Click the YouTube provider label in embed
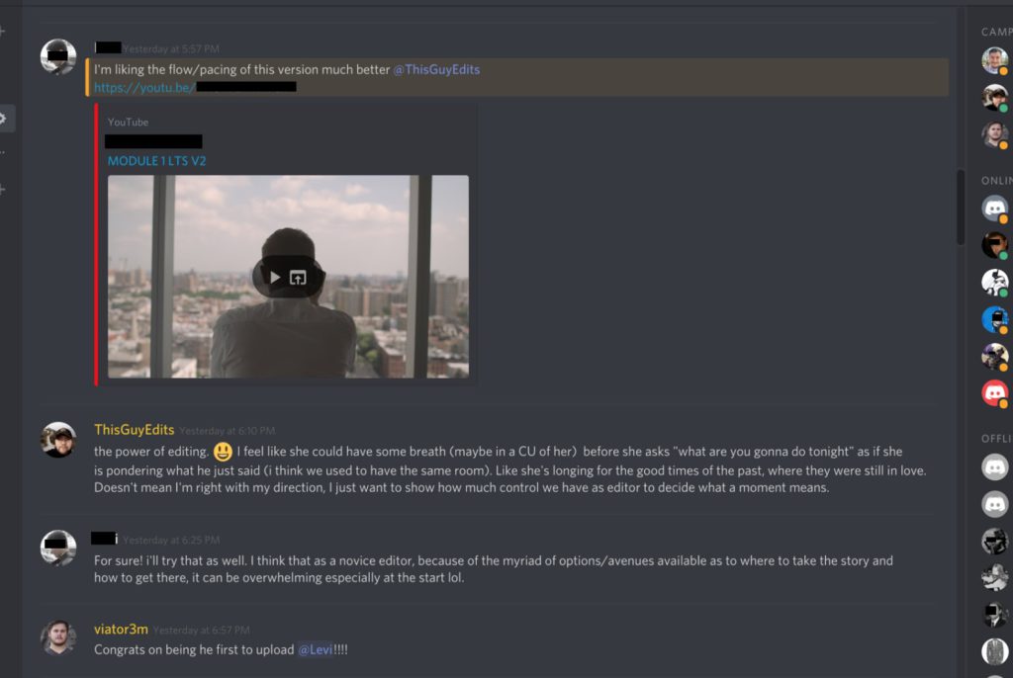The width and height of the screenshot is (1013, 678). click(x=128, y=122)
